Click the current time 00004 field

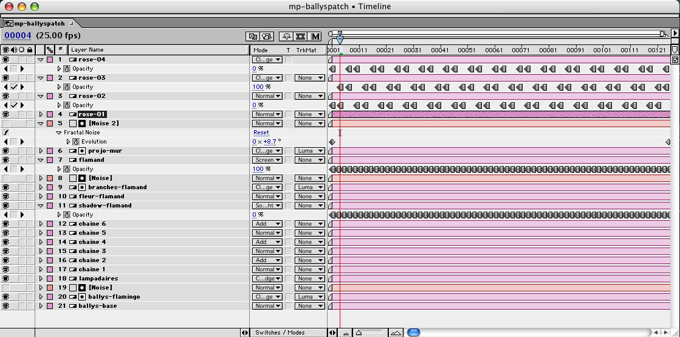[18, 36]
